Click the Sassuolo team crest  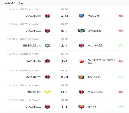click(x=81, y=31)
